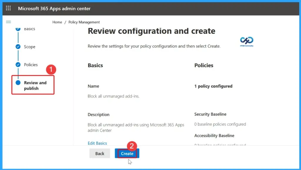Click the Policies step checkmark icon
This screenshot has width=301, height=170.
(18, 65)
